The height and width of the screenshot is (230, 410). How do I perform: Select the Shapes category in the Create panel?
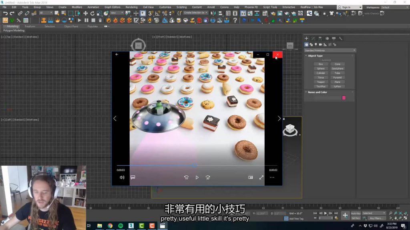point(311,45)
